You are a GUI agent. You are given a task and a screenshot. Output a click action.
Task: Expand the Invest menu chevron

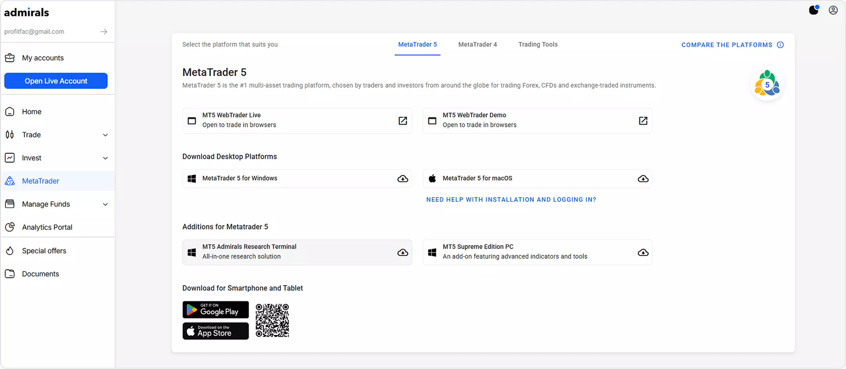(x=105, y=158)
